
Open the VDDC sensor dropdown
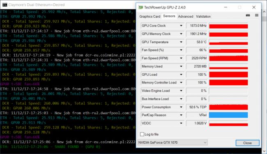coord(181,123)
